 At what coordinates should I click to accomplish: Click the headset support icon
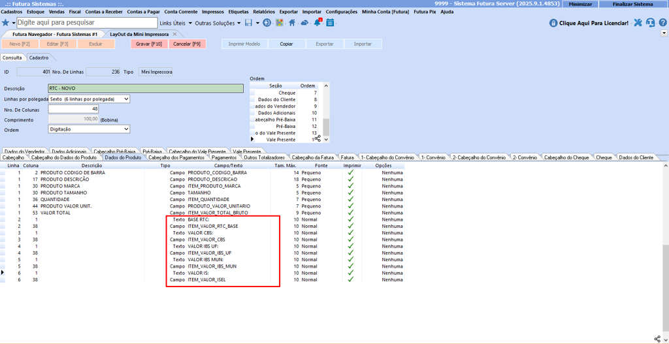(650, 23)
